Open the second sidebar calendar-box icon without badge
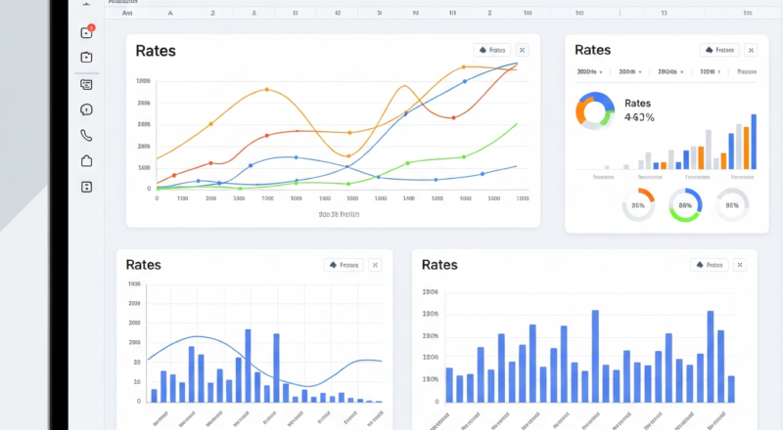 point(86,57)
